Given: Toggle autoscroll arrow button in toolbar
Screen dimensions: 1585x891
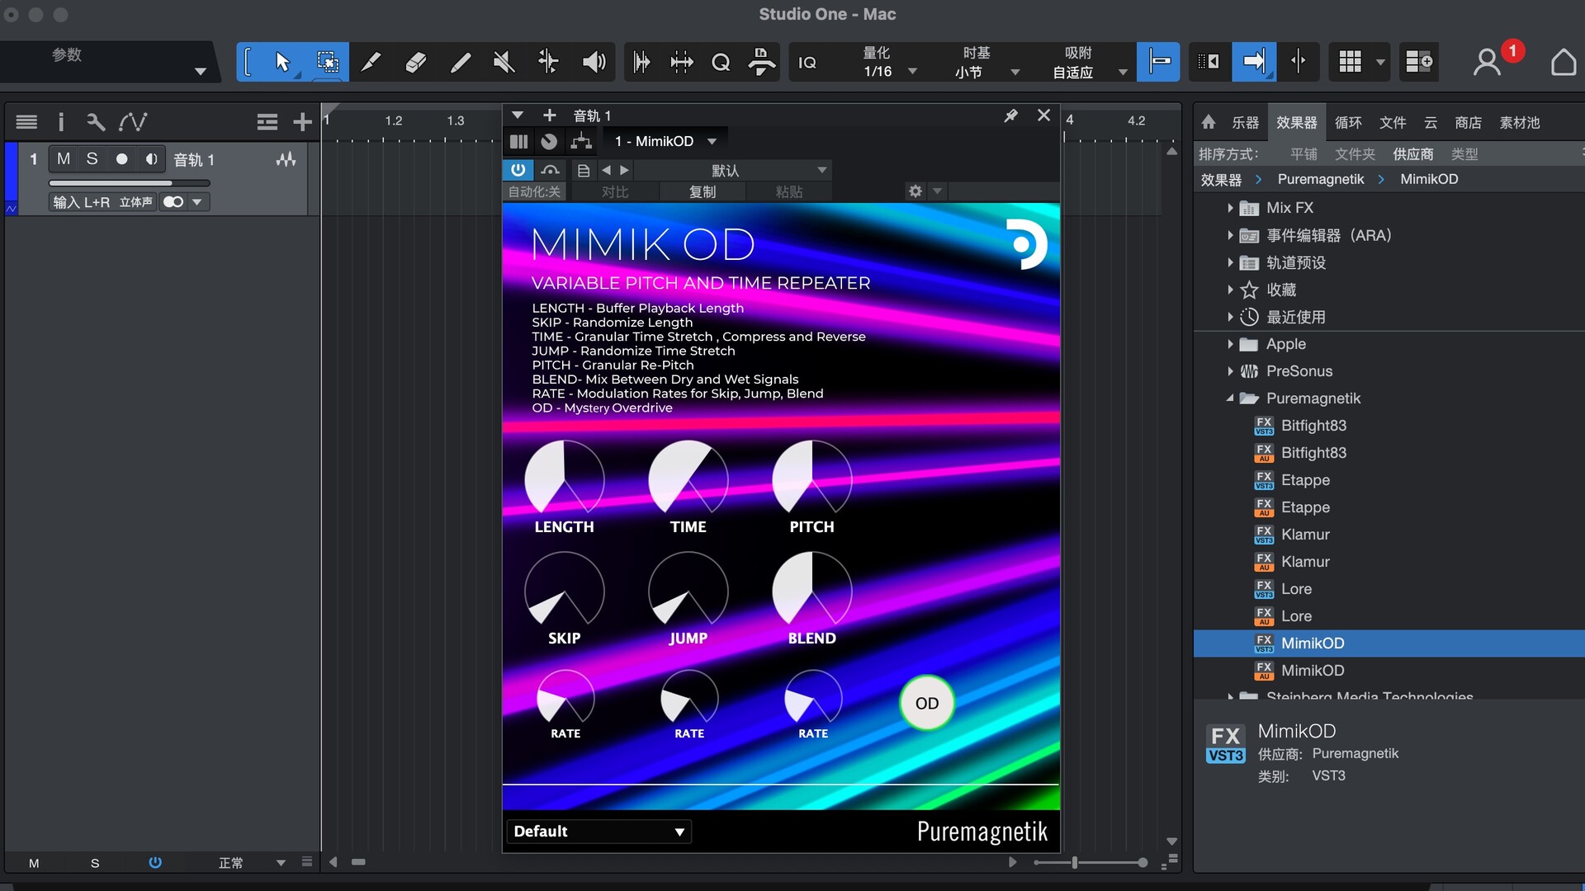Looking at the screenshot, I should point(1254,62).
